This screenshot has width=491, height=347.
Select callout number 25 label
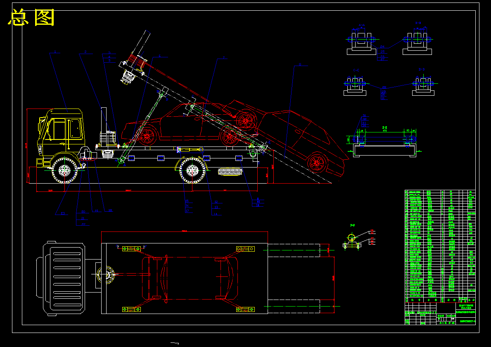382,52
